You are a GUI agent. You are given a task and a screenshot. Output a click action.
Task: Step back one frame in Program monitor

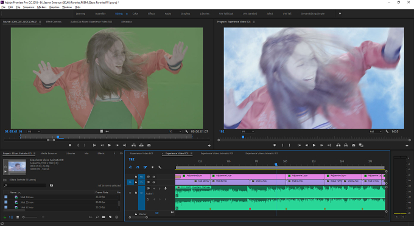click(306, 145)
